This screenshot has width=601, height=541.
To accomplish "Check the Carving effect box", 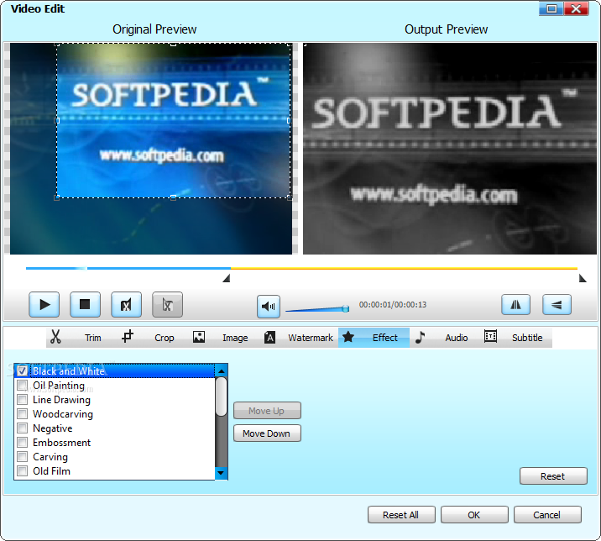I will pyautogui.click(x=22, y=457).
